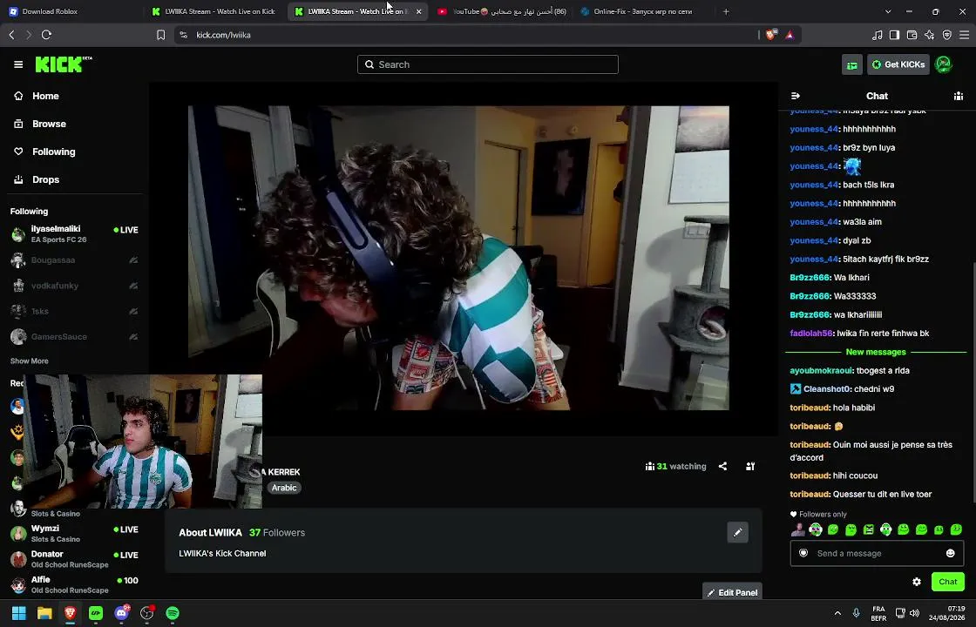Screen dimensions: 976x627
Task: Click username fadlolah56 in chat
Action: pyautogui.click(x=811, y=334)
